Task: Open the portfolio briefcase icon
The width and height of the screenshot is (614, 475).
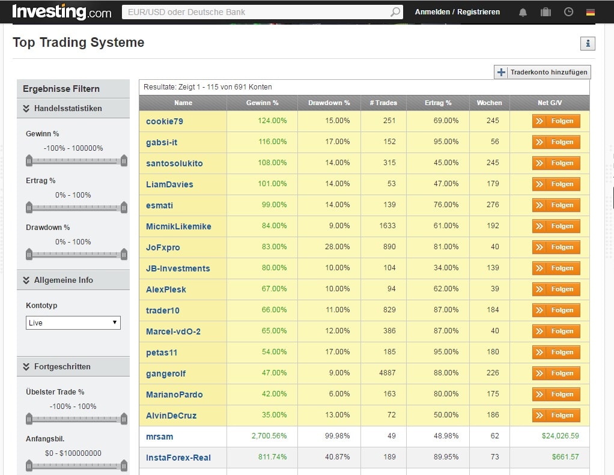Action: pos(546,12)
